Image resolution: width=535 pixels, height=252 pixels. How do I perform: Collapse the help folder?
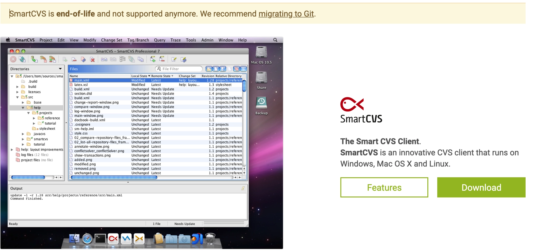coord(23,108)
